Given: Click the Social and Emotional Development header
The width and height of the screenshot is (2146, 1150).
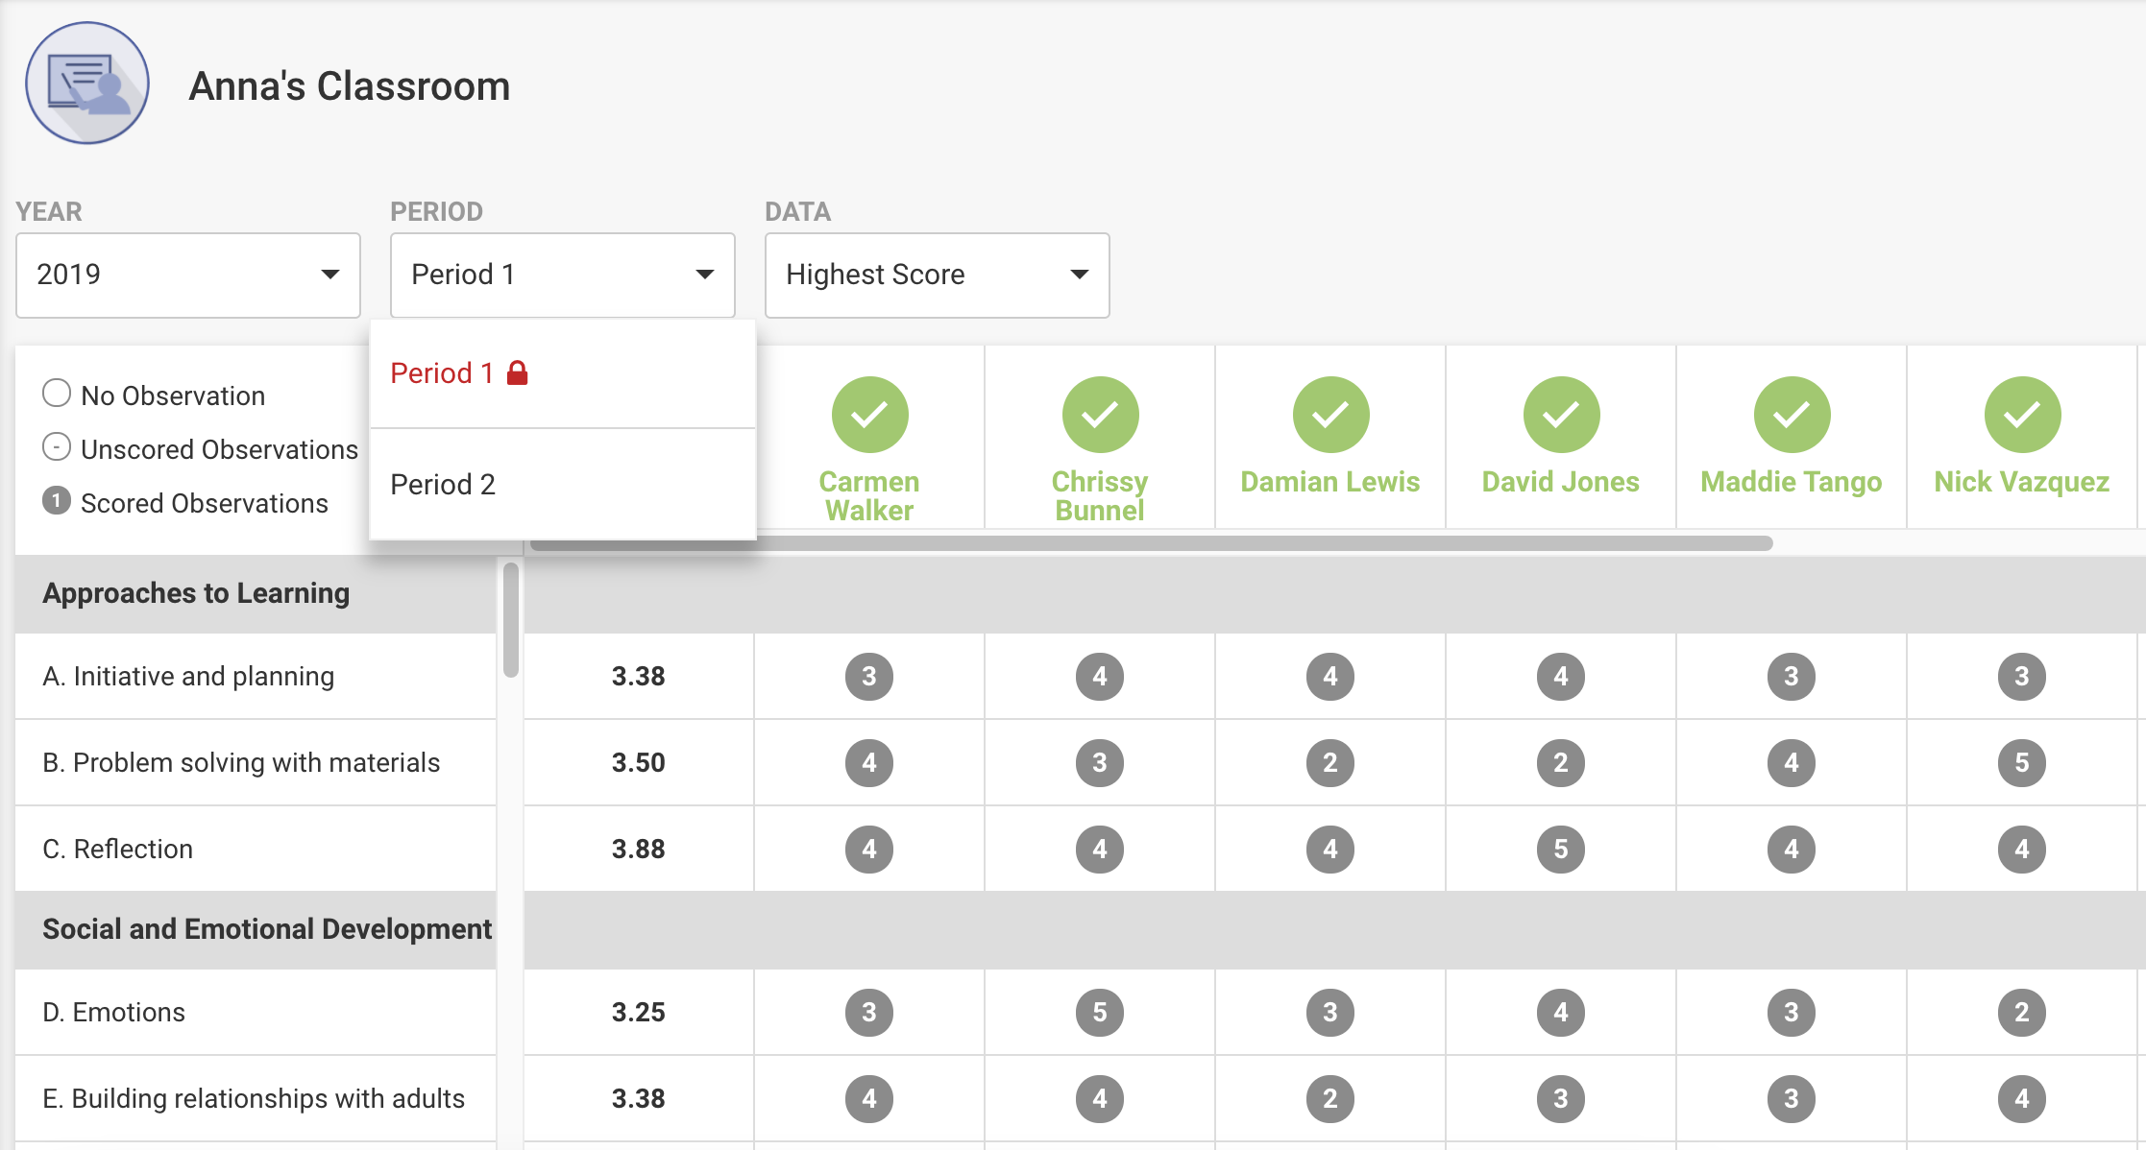Looking at the screenshot, I should [270, 930].
